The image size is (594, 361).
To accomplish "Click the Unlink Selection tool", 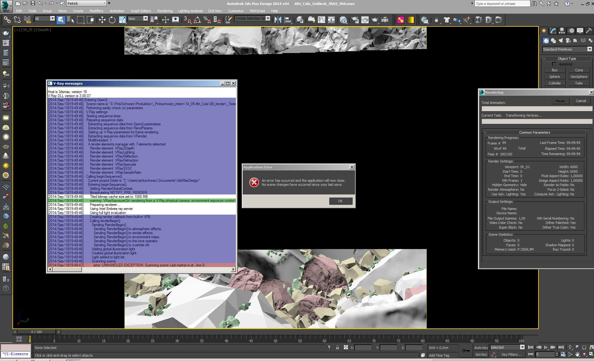I will tap(17, 20).
